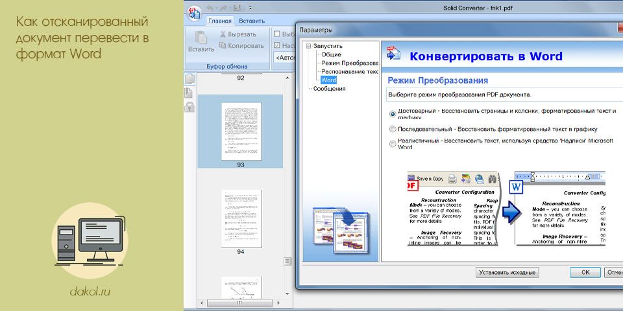Choose the Последовательный conversion mode

coord(393,129)
